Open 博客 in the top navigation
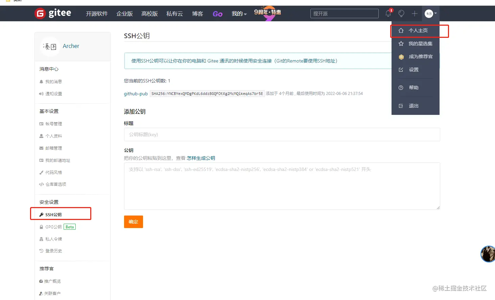The width and height of the screenshot is (495, 300). pos(197,14)
